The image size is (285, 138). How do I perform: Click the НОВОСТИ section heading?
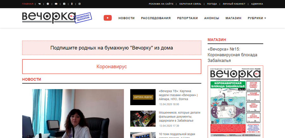pos(32,80)
